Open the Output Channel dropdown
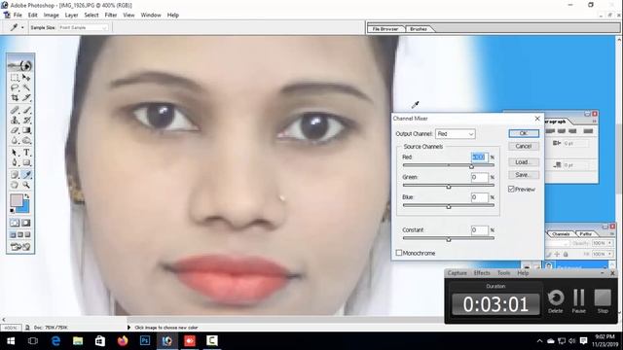Viewport: 623px width, 350px height. click(455, 134)
